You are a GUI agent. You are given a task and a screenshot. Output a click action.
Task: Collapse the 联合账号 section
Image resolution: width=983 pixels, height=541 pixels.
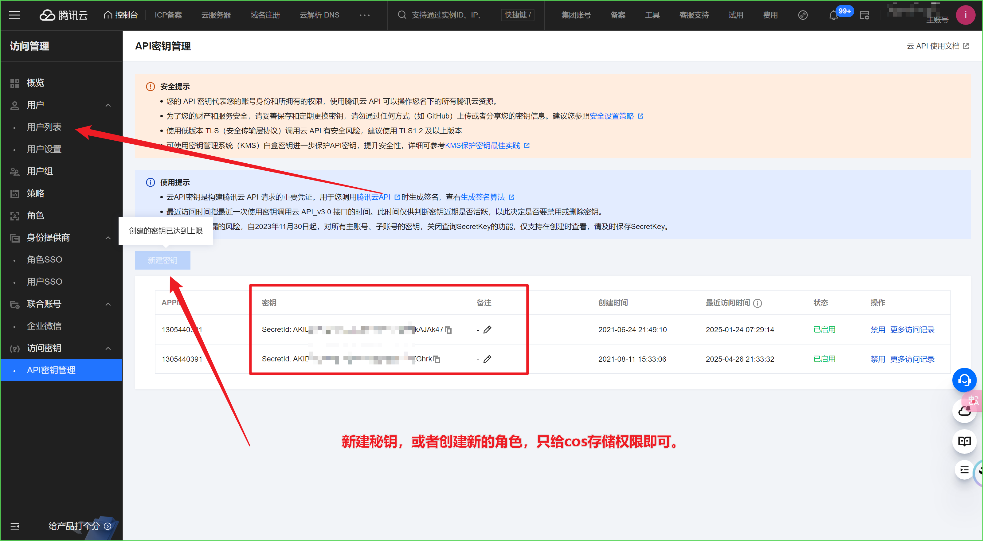point(108,304)
